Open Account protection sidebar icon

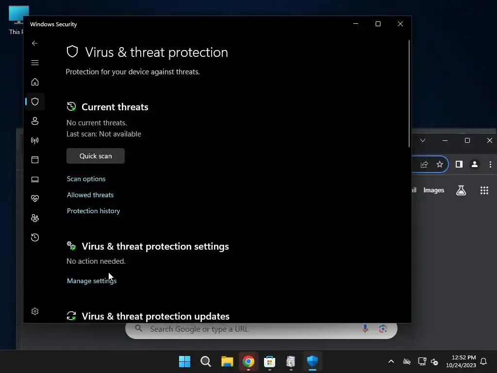(35, 121)
